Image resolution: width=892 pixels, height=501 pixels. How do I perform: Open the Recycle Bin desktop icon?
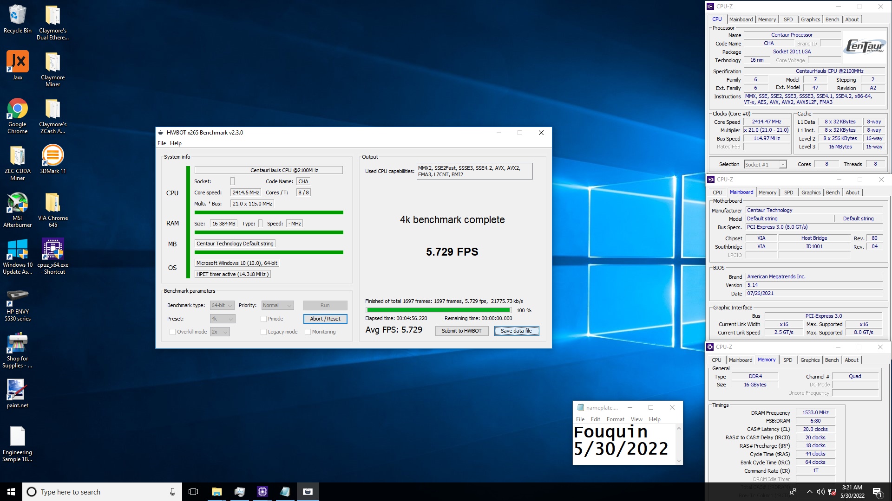tap(17, 19)
